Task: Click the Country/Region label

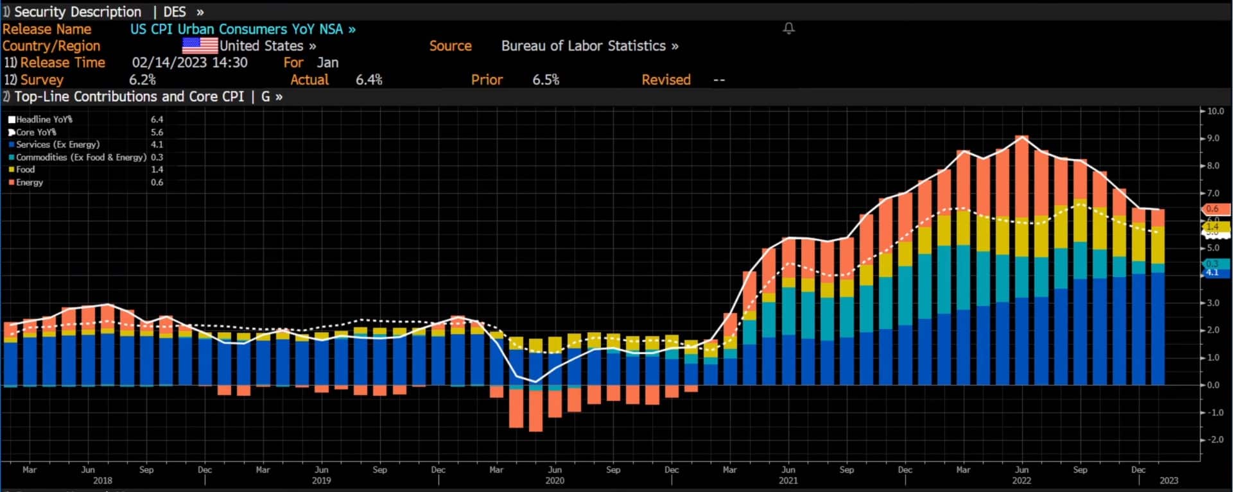Action: click(51, 46)
